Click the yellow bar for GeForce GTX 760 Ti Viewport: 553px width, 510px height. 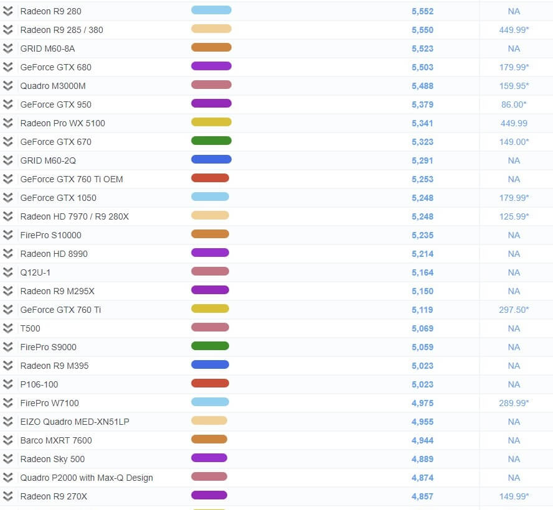(x=210, y=308)
